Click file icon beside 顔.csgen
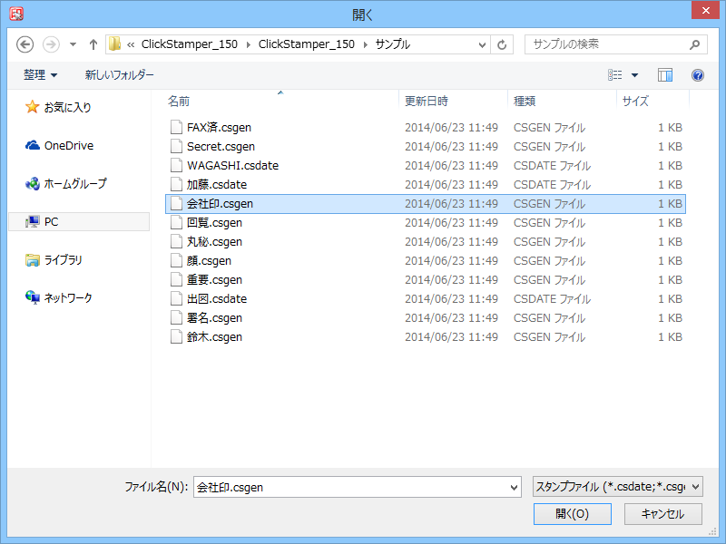 176,261
